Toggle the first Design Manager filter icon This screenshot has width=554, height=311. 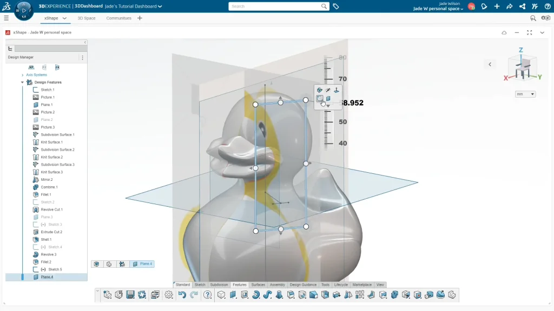[31, 67]
